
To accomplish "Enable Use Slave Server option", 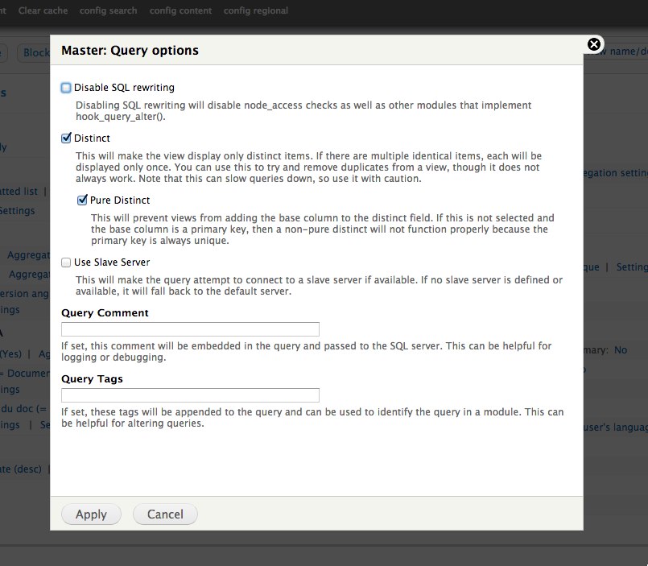I will pyautogui.click(x=66, y=262).
